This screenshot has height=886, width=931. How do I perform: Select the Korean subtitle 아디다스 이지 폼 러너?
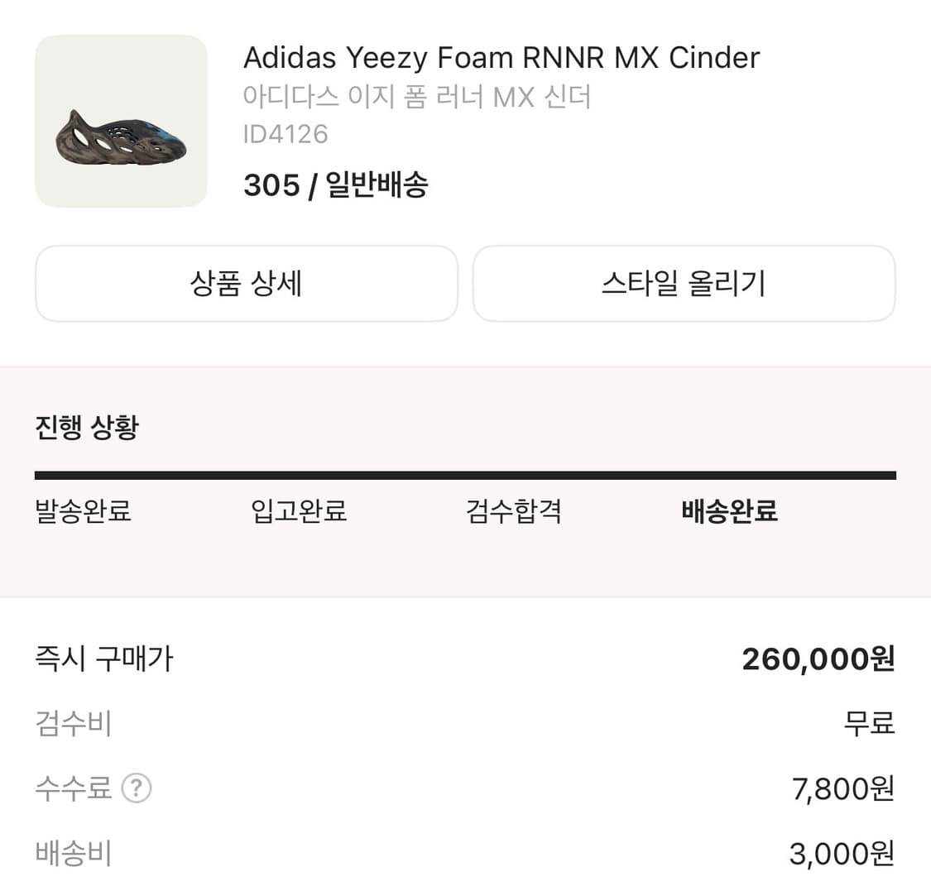coord(418,97)
